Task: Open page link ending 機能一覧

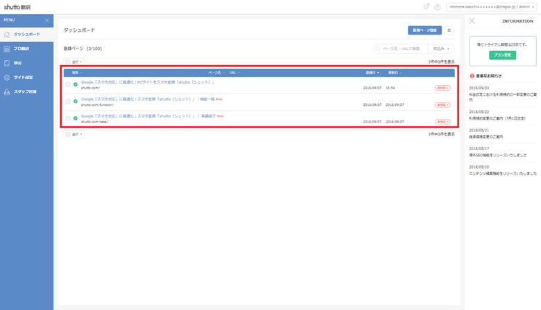Action: pos(148,99)
